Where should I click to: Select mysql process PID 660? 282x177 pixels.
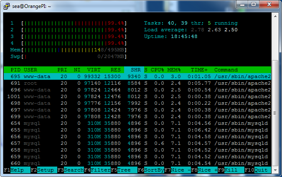coord(137,163)
